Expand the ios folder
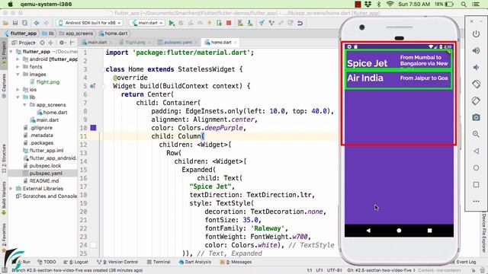 [18, 90]
